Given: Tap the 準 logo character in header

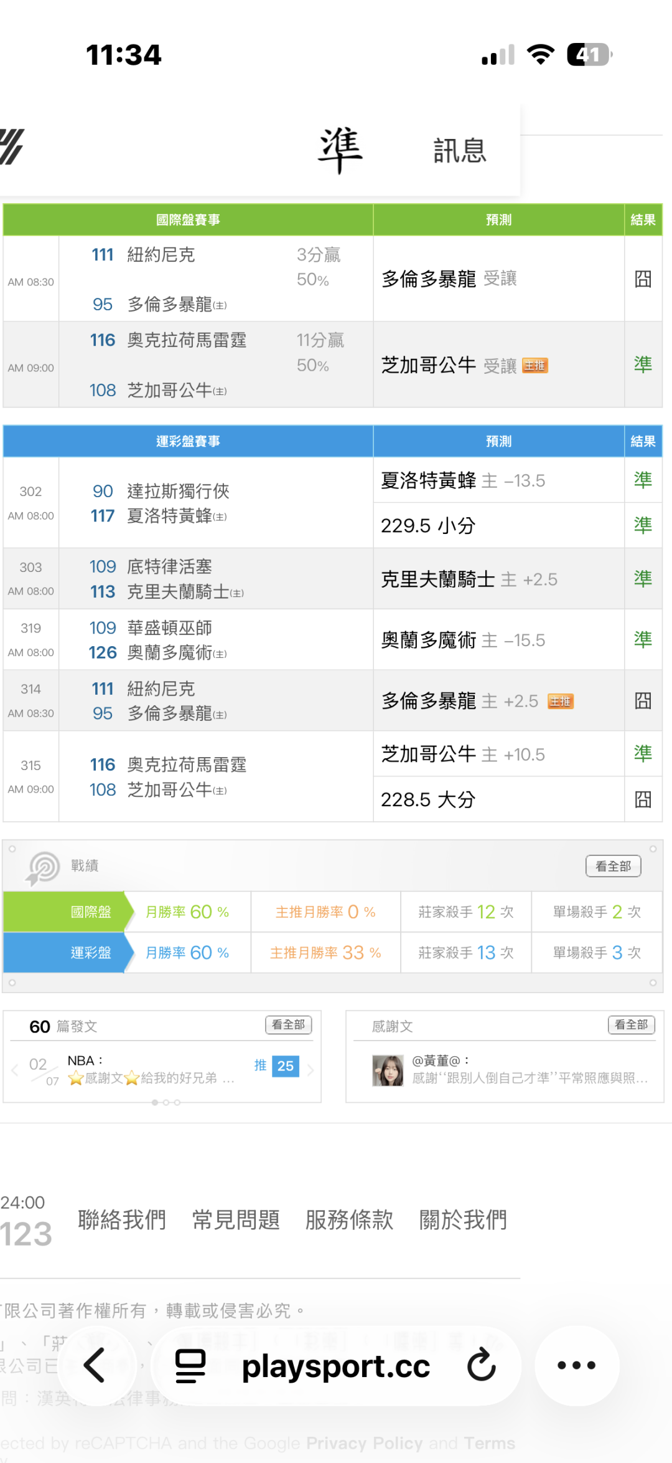Looking at the screenshot, I should click(340, 150).
